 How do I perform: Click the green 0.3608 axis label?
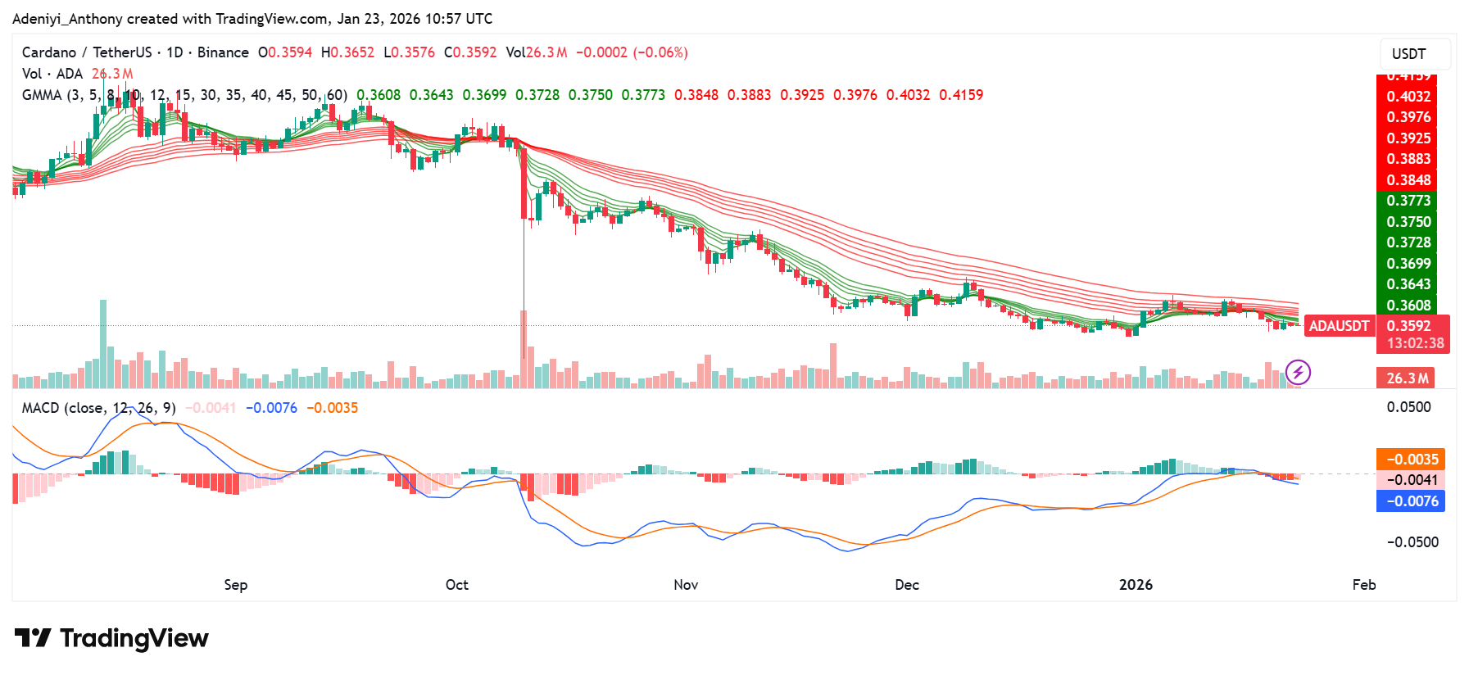[1408, 306]
